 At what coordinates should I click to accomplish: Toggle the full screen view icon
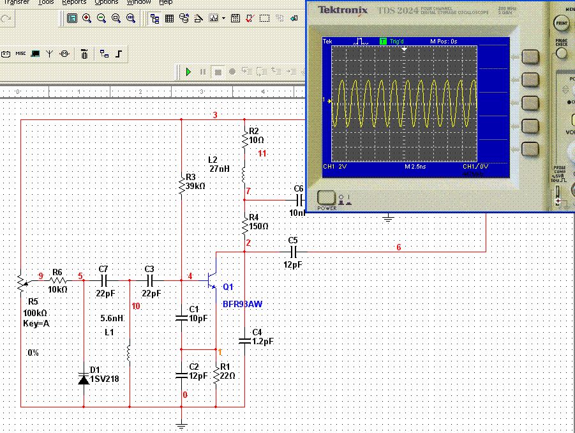(x=72, y=19)
